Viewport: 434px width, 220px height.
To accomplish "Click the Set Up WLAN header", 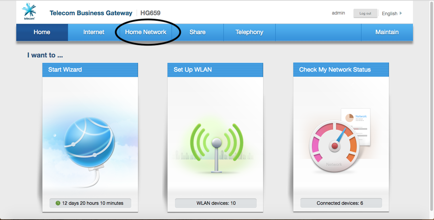I will (x=215, y=70).
